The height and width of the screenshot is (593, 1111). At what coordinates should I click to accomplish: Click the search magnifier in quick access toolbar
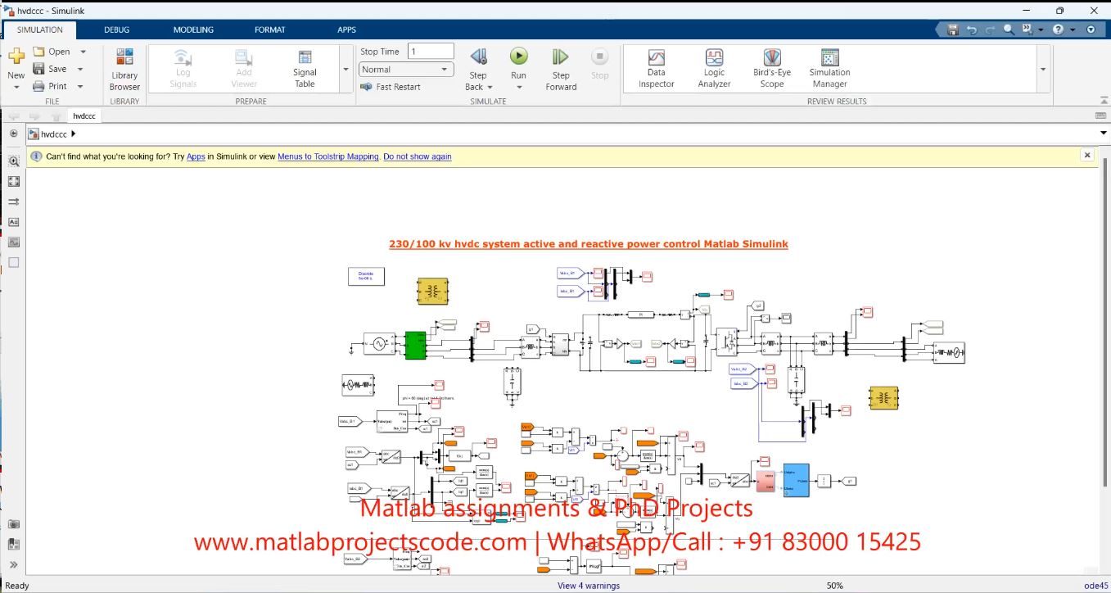(x=1009, y=29)
